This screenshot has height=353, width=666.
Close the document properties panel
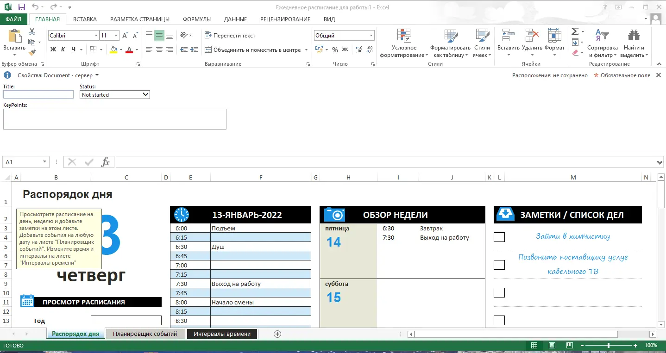(x=659, y=75)
